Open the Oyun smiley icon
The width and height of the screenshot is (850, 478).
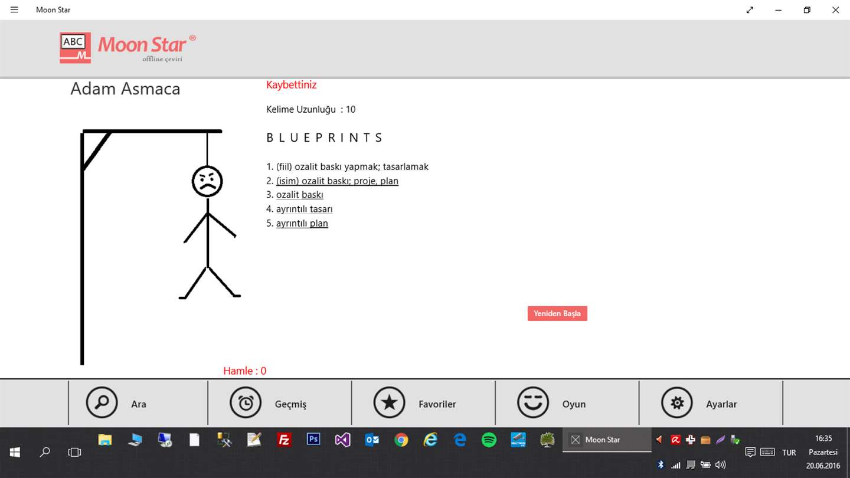click(533, 402)
